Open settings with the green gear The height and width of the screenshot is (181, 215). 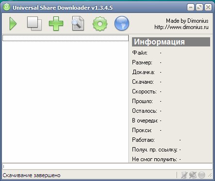click(100, 24)
